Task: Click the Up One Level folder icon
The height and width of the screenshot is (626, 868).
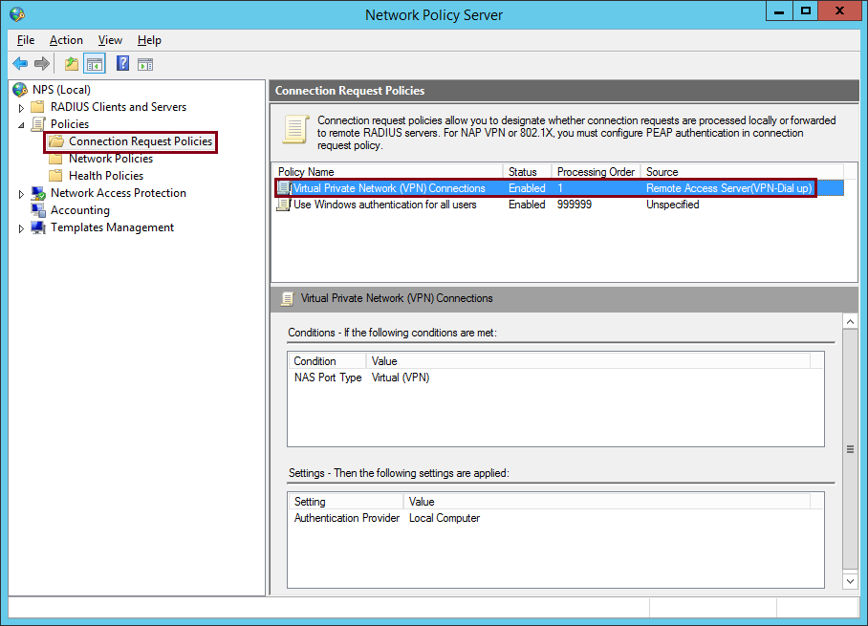Action: pos(72,64)
